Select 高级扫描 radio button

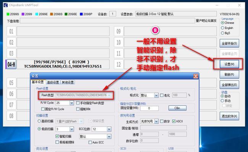39,121
